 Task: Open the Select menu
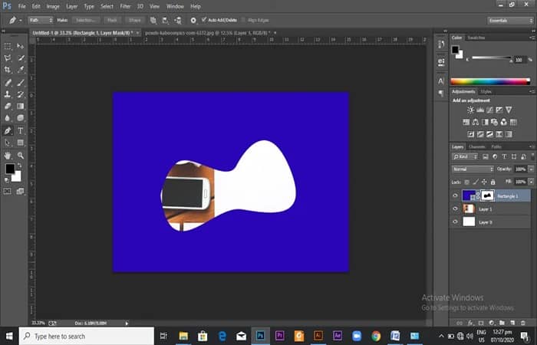click(x=107, y=6)
